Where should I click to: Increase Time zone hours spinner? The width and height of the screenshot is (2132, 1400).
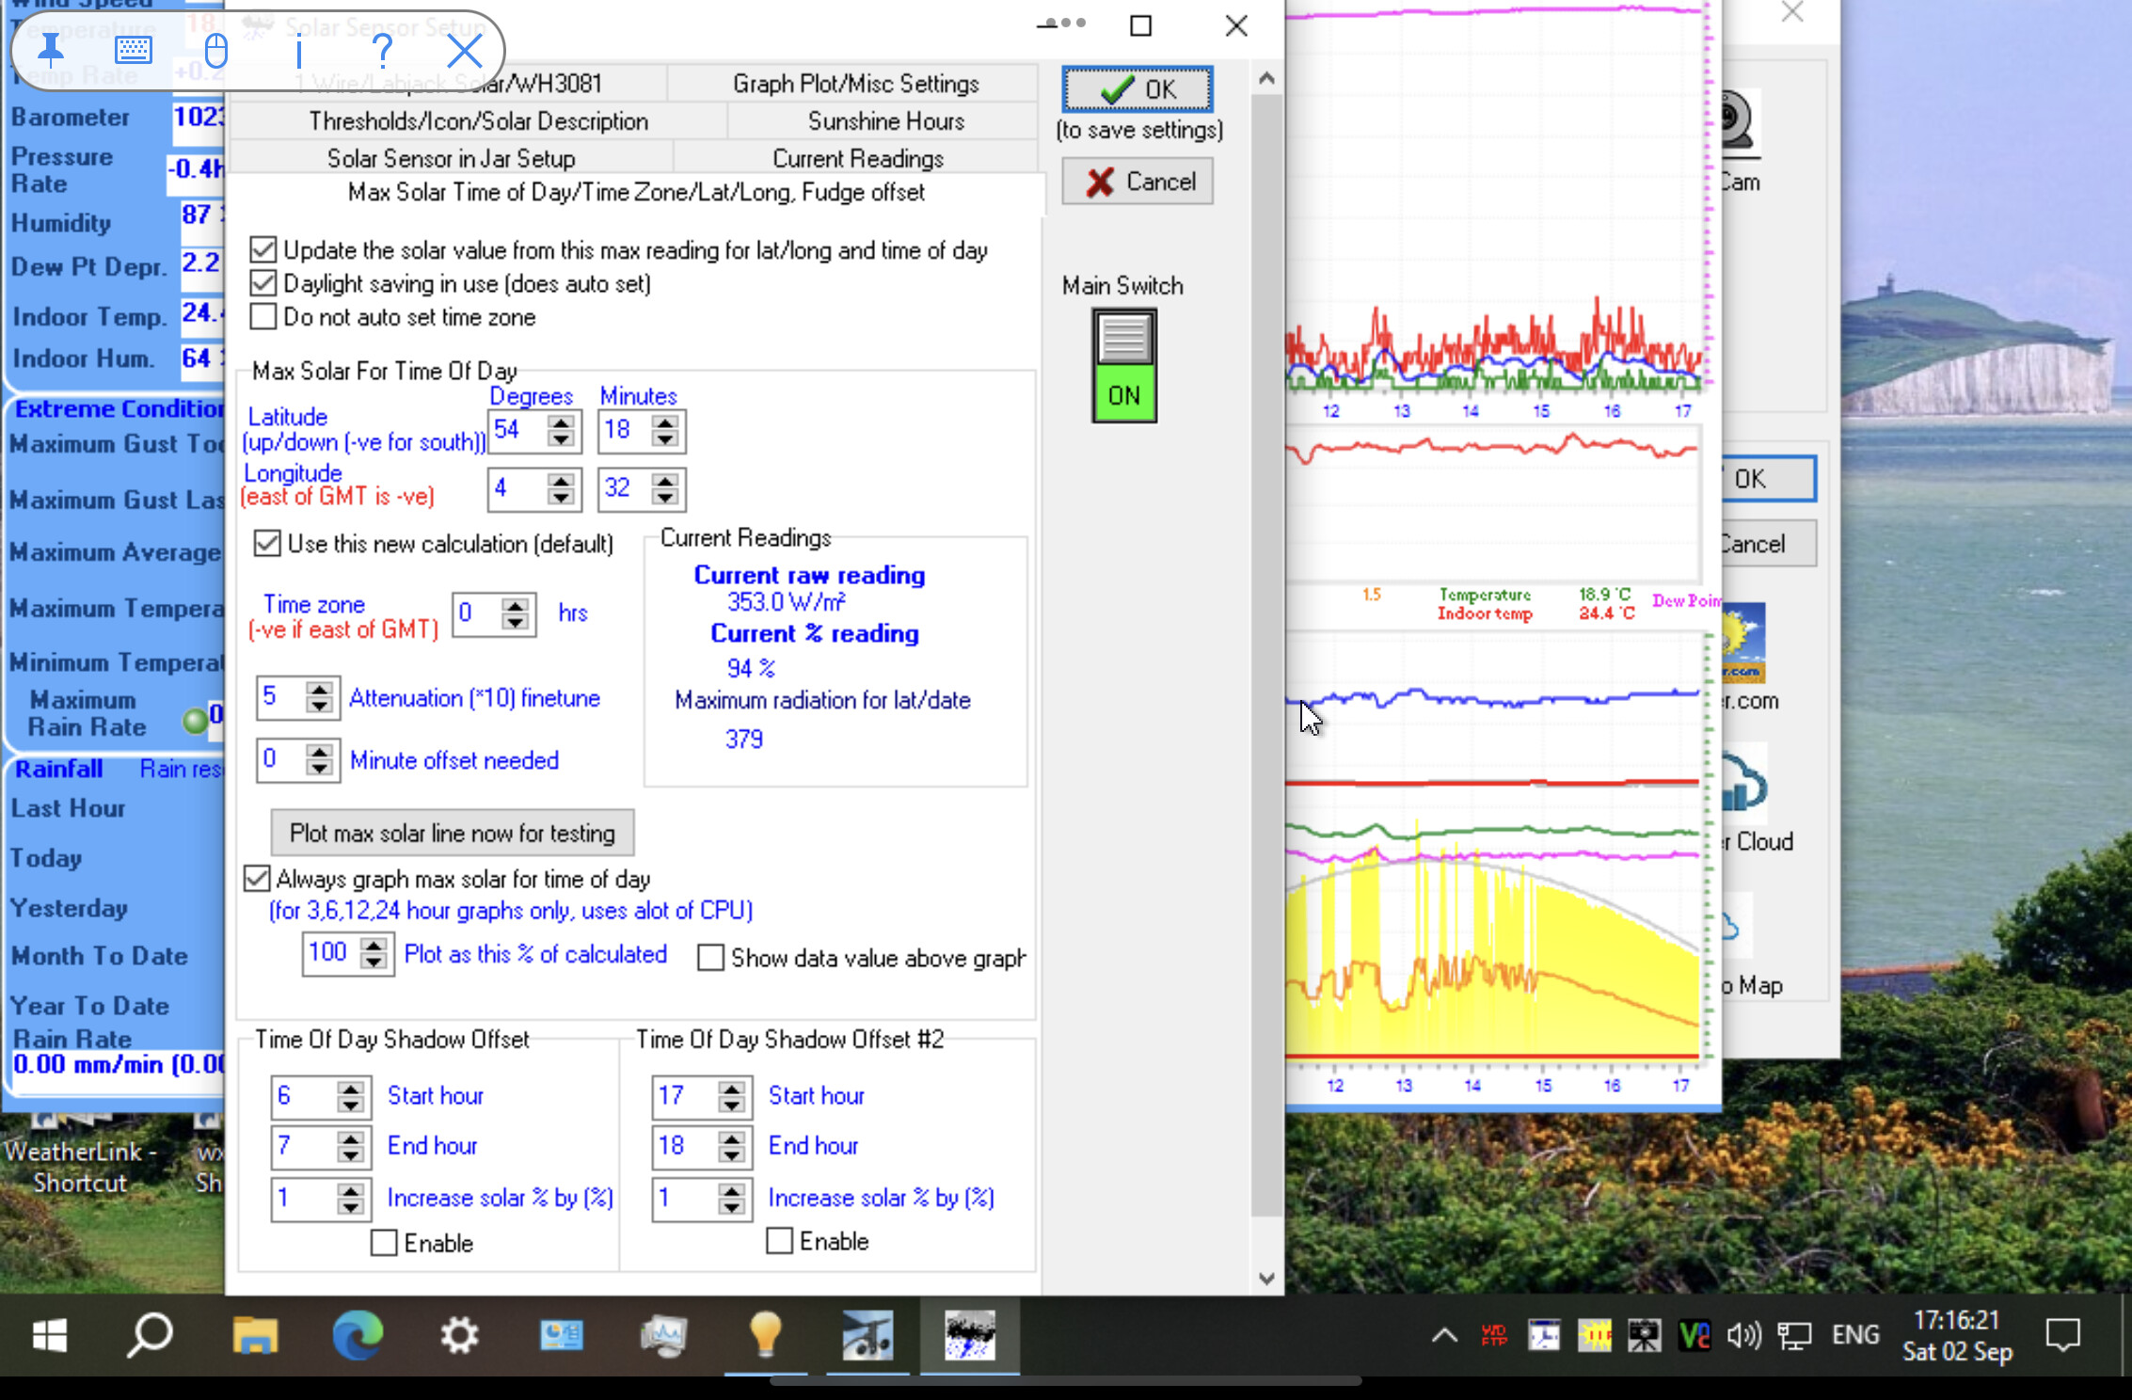(x=515, y=606)
